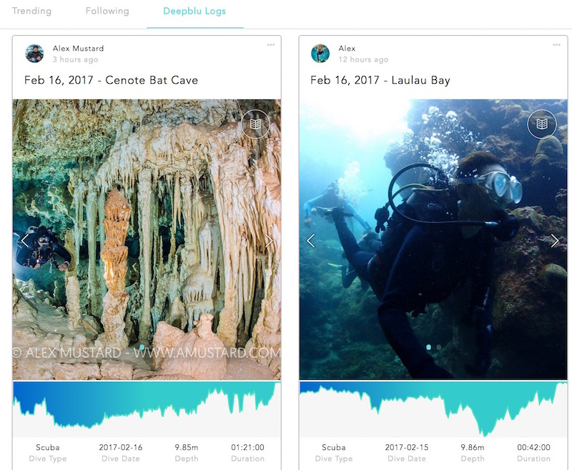Open Alex's profile avatar on Laulau Bay post

tap(320, 54)
